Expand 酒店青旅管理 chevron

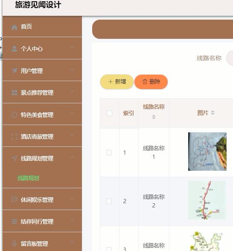coord(72,135)
